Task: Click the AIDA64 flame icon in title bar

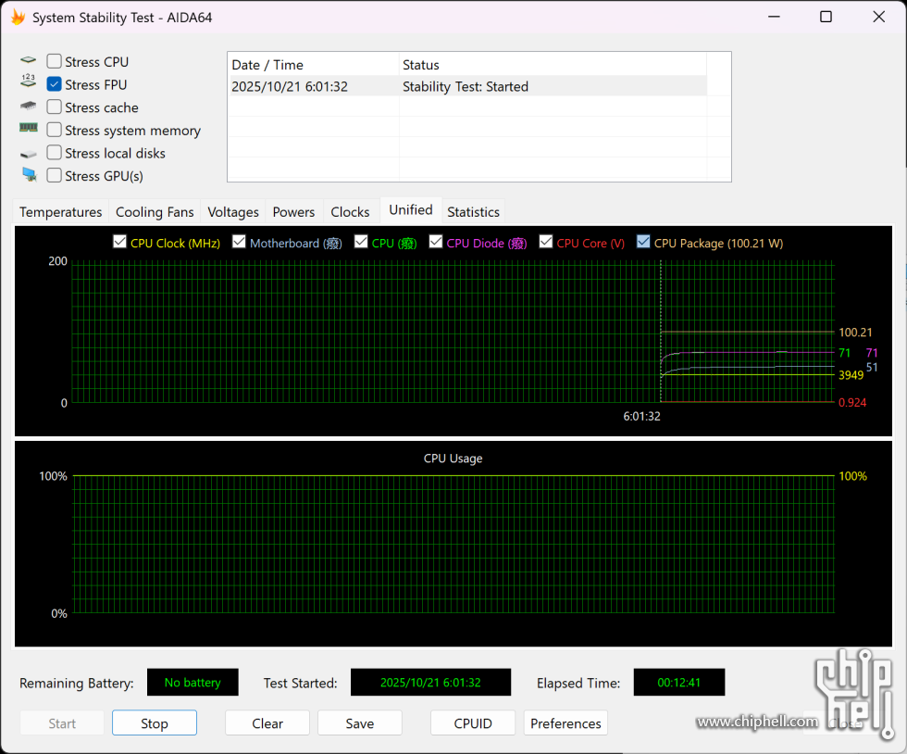Action: pos(18,17)
